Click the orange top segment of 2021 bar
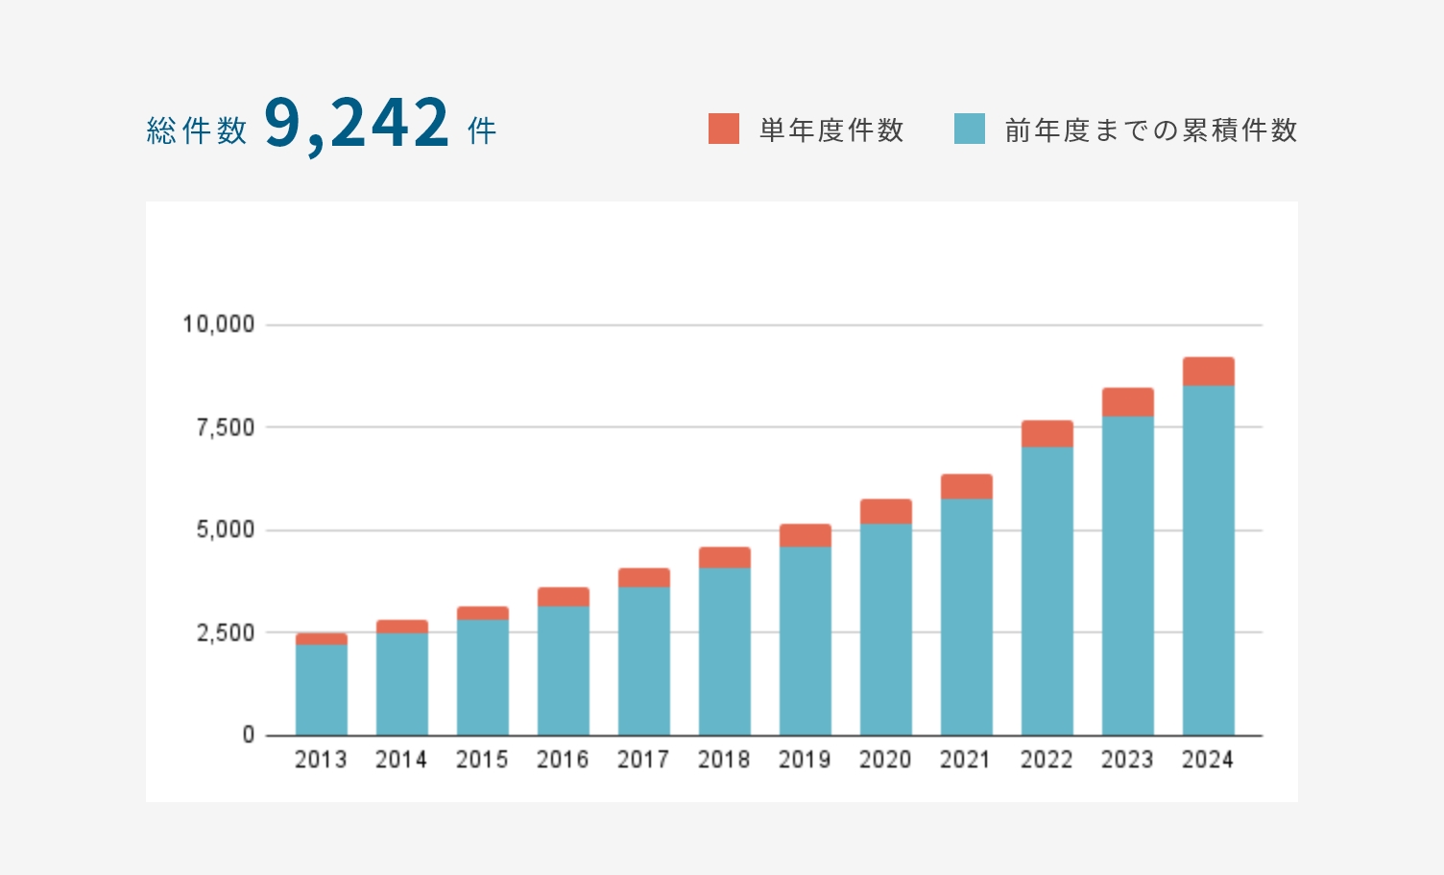 tap(967, 486)
